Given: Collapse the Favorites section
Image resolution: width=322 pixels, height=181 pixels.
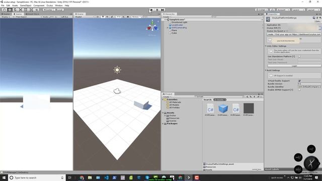Looking at the screenshot, I should point(163,100).
